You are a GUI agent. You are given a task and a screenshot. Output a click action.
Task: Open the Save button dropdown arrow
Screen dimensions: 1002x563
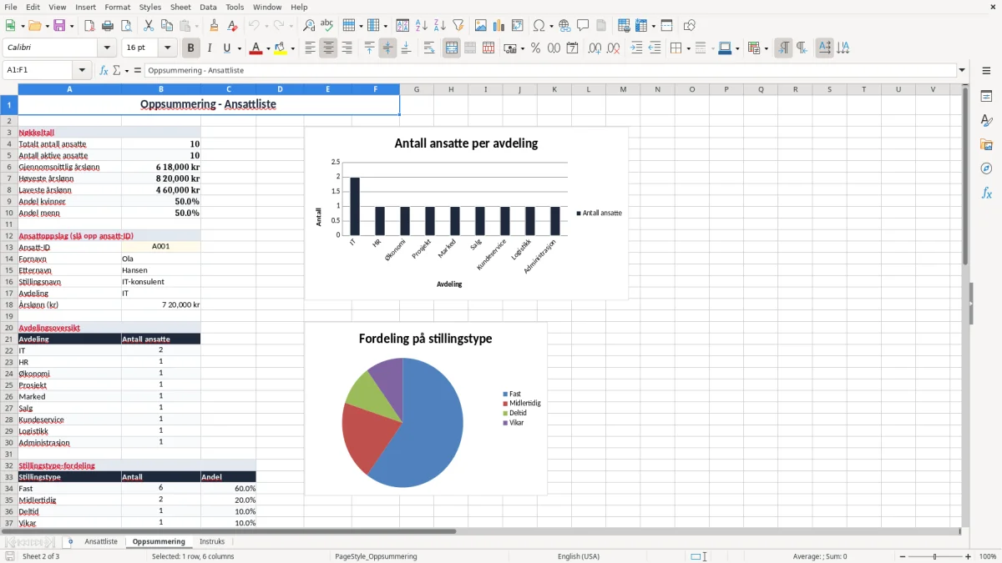pos(71,26)
